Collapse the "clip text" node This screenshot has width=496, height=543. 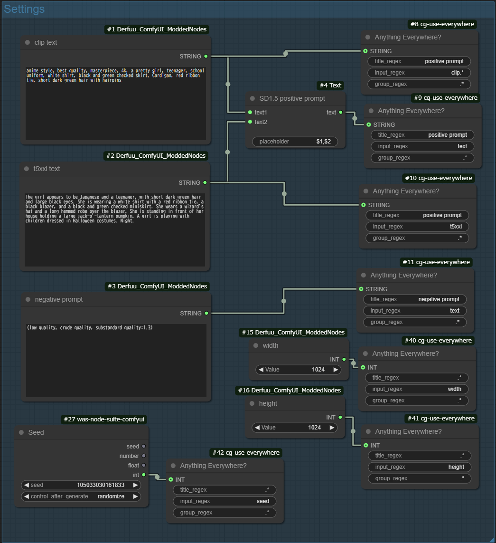tap(27, 42)
